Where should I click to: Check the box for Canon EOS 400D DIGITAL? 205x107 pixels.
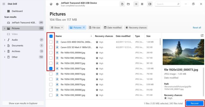tap(51, 42)
